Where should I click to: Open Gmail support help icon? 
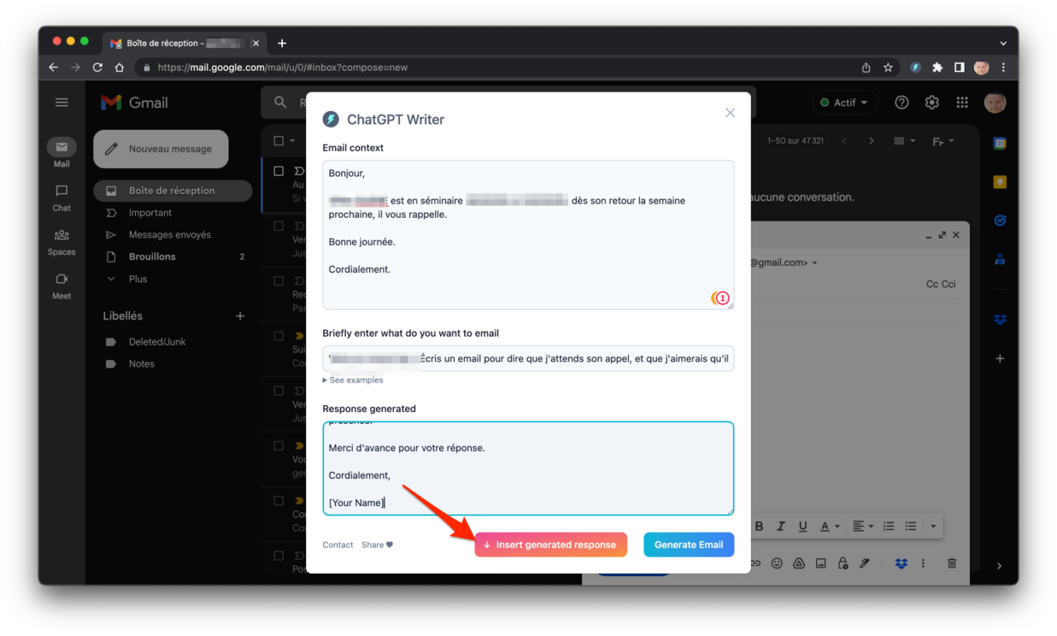(x=902, y=103)
